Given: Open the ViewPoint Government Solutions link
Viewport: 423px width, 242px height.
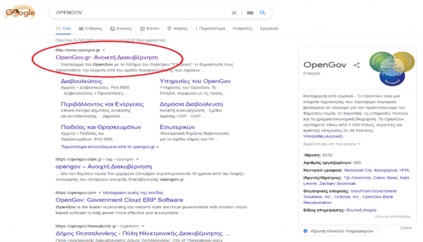Looking at the screenshot, I should coord(350,194).
